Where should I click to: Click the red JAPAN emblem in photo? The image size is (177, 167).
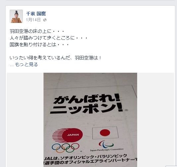pos(67,135)
